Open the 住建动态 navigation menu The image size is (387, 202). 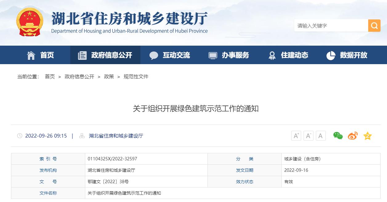tap(288, 55)
